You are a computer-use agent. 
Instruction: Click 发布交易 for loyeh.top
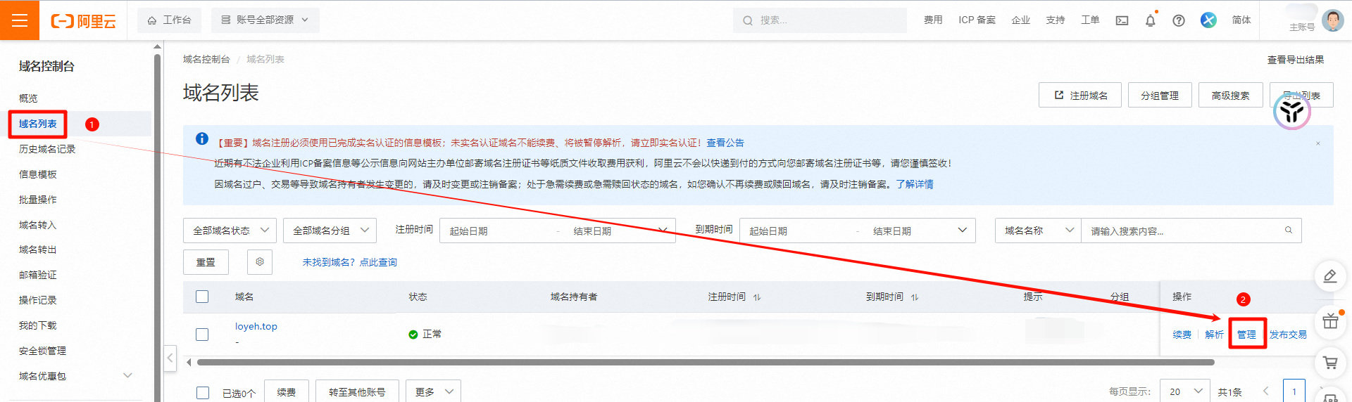[1288, 335]
